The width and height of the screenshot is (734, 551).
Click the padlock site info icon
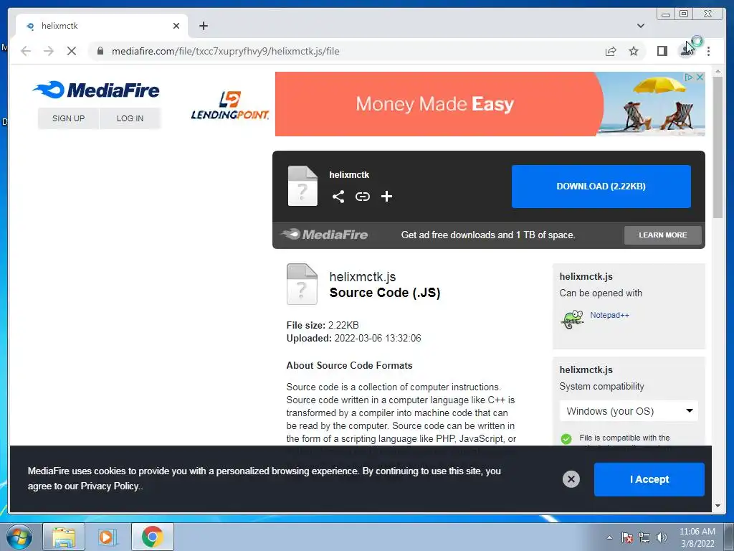100,51
